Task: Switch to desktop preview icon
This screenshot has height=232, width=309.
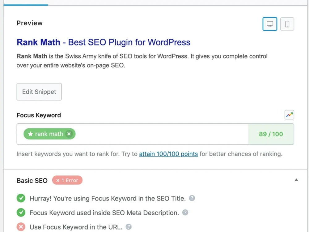Action: pos(269,24)
